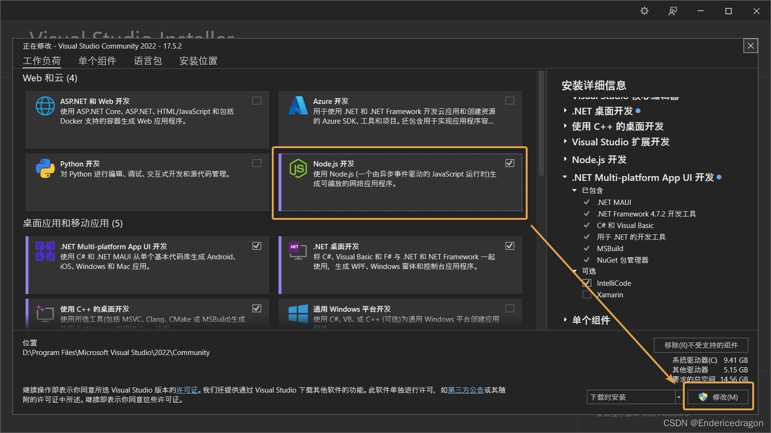Open the installer settings gear icon
Viewport: 771px width, 433px height.
644,11
